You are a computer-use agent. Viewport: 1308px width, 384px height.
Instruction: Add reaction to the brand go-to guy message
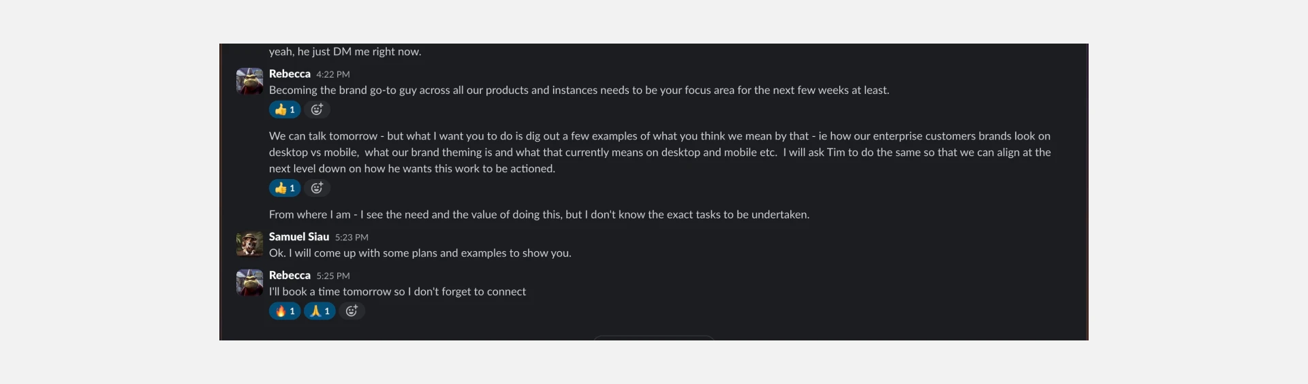(x=317, y=110)
